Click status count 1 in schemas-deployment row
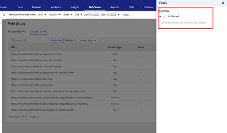Image resolution: width=227 pixels, height=133 pixels. coord(141,91)
